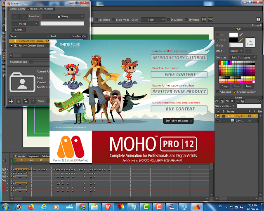Open the help book icon in the toolbar
This screenshot has width=264, height=211.
tap(258, 19)
